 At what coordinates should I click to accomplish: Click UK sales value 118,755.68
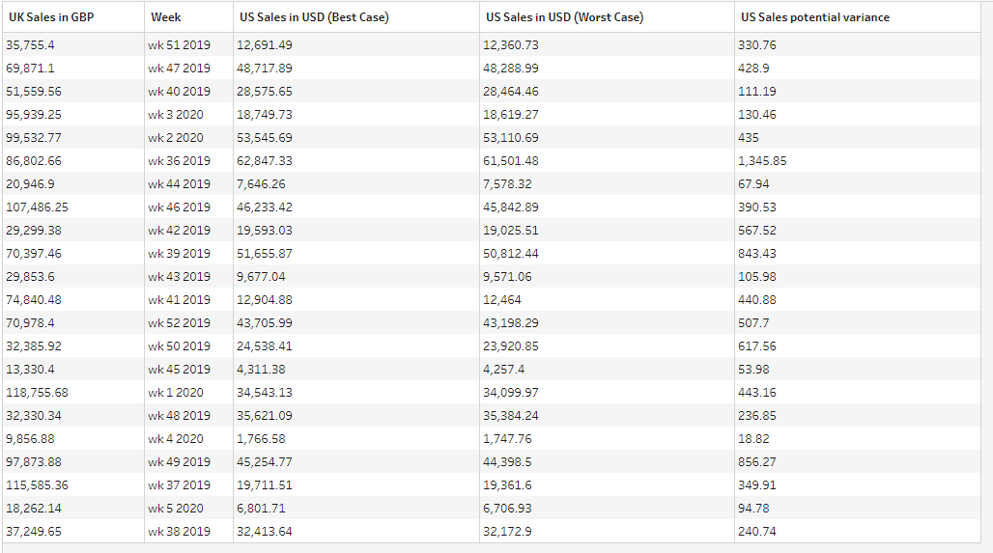point(37,393)
